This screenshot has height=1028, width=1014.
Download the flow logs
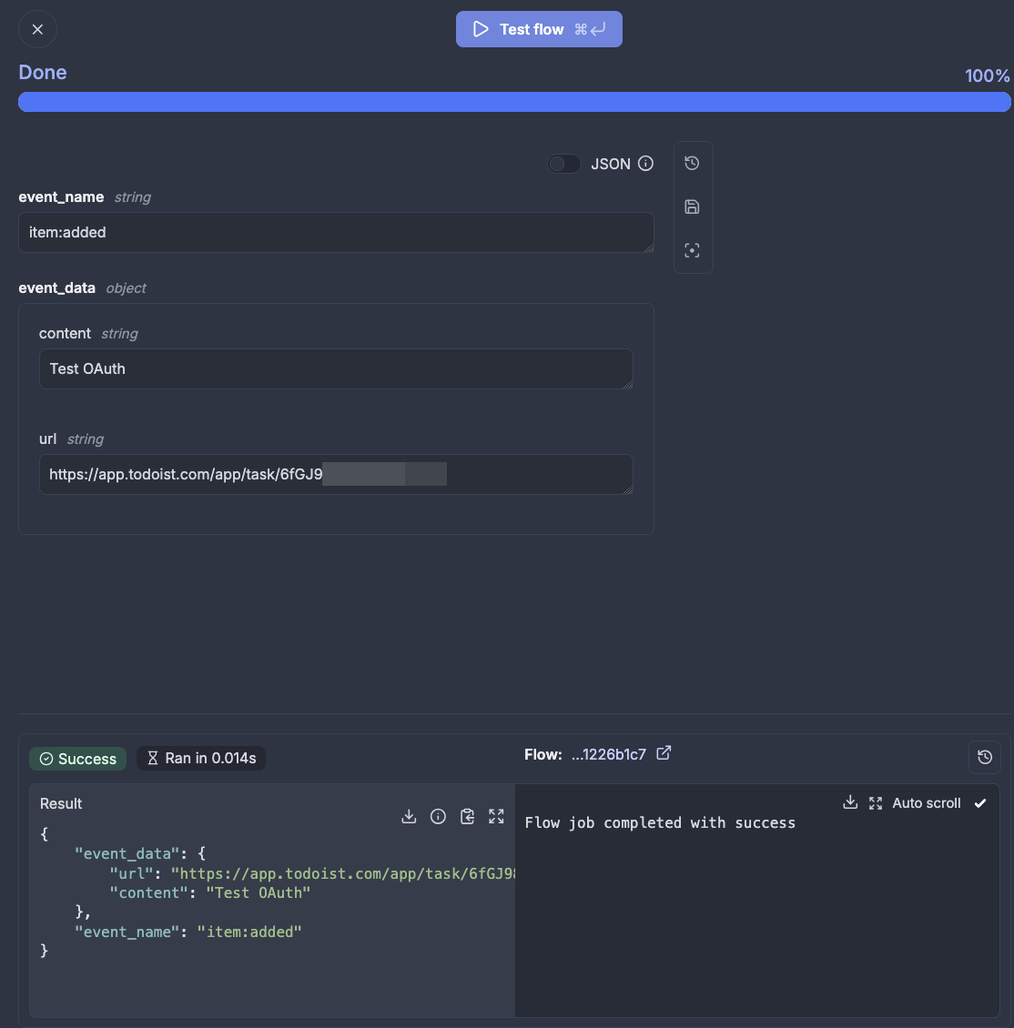(x=850, y=802)
